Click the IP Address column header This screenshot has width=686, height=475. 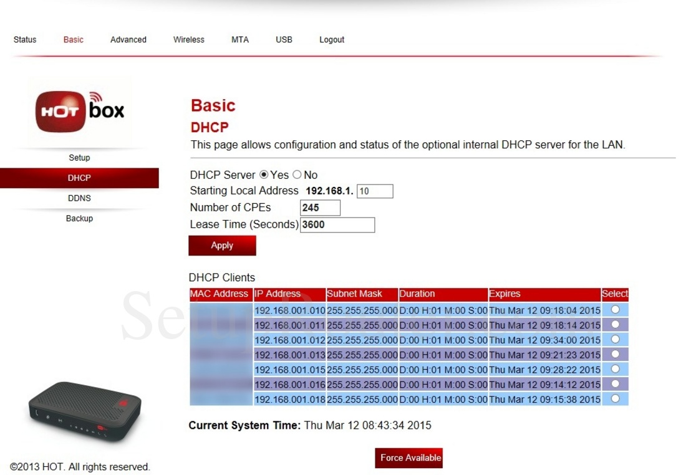pyautogui.click(x=289, y=294)
